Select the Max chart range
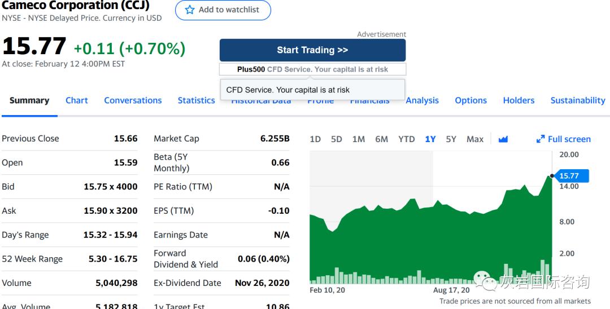Screen dimensions: 610x309 [475, 139]
